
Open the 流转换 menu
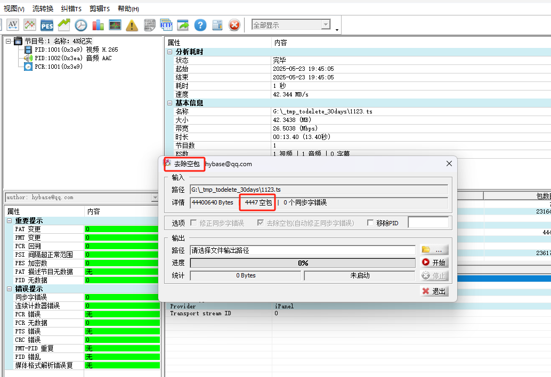[x=43, y=9]
